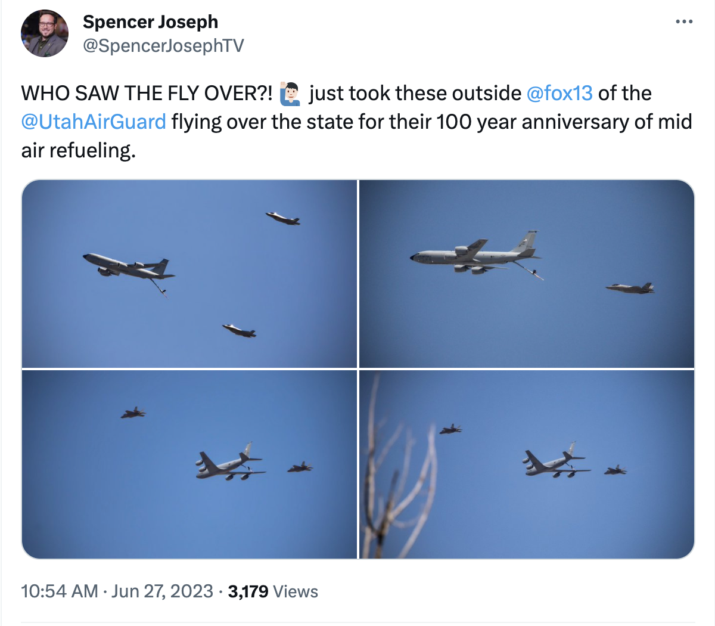The width and height of the screenshot is (715, 626).
Task: Click the lower fighter jet in top-left photo
Action: pyautogui.click(x=239, y=330)
